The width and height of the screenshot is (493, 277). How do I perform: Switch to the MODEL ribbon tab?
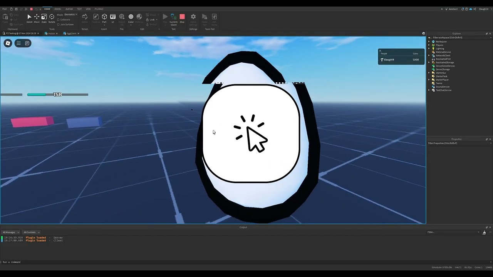point(58,9)
